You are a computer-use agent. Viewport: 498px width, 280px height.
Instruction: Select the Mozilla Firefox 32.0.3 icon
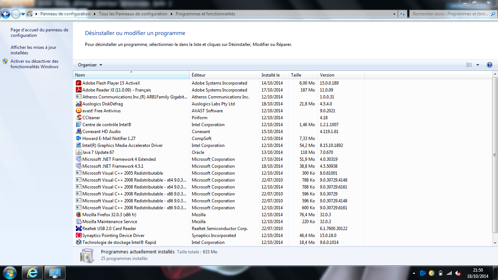point(78,215)
